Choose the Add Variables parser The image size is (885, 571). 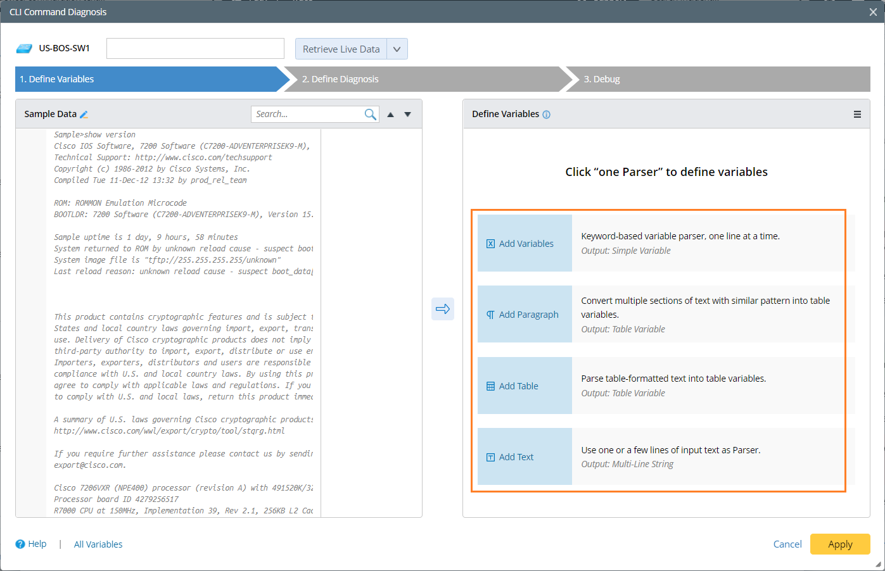(x=525, y=243)
